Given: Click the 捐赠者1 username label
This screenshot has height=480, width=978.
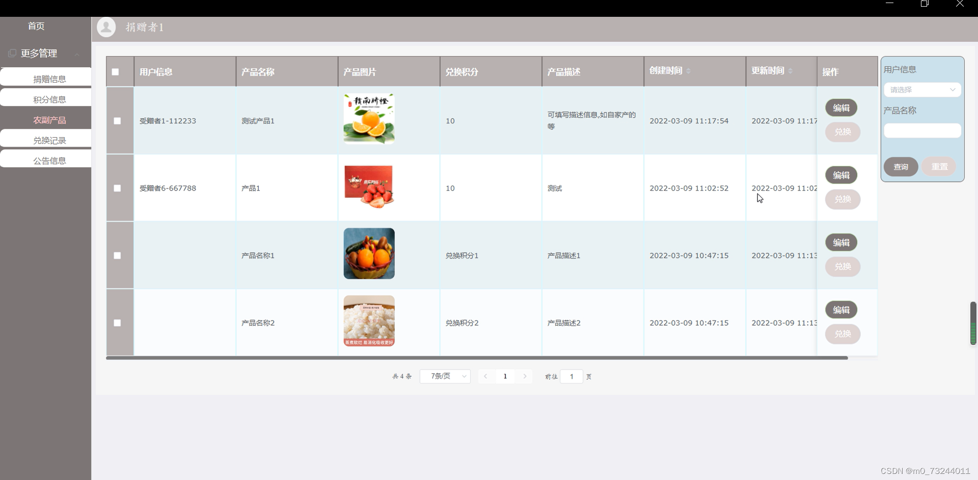Looking at the screenshot, I should pos(145,28).
